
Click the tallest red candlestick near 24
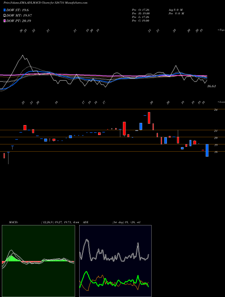point(149,118)
